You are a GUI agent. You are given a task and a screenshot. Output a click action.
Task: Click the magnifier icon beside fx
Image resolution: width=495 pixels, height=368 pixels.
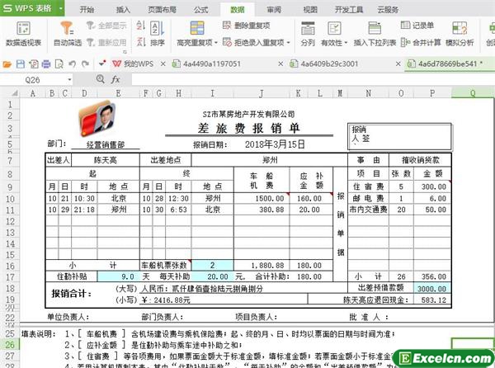click(x=101, y=79)
